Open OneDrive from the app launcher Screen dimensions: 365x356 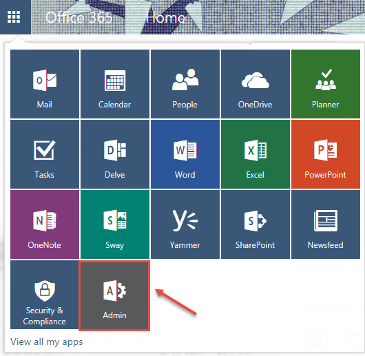pyautogui.click(x=255, y=84)
